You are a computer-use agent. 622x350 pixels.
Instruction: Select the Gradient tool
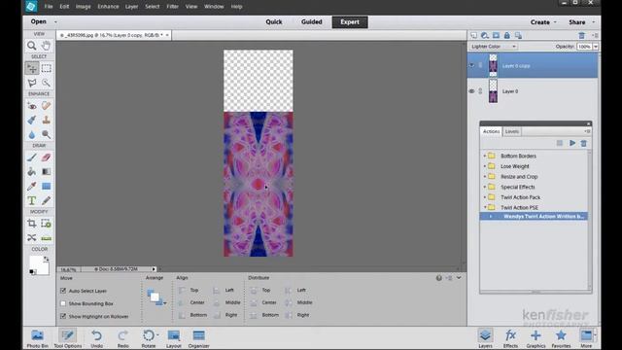pos(47,172)
